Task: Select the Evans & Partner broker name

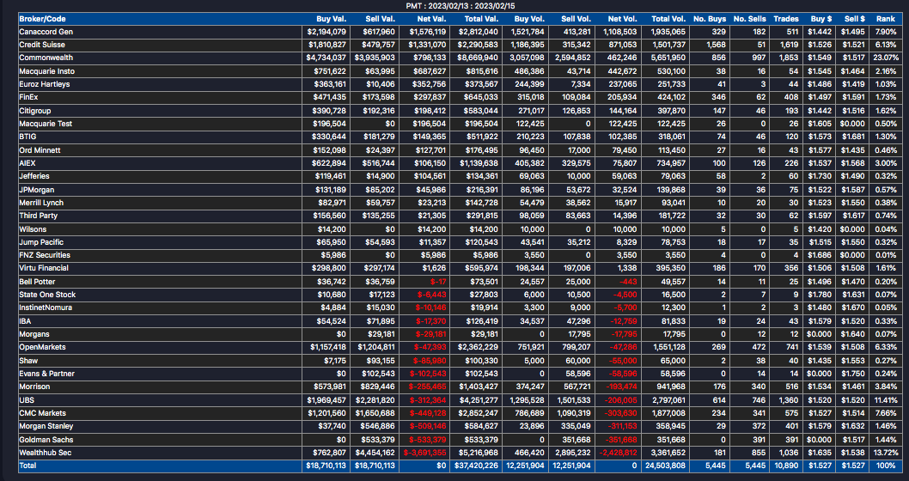Action: coord(46,374)
